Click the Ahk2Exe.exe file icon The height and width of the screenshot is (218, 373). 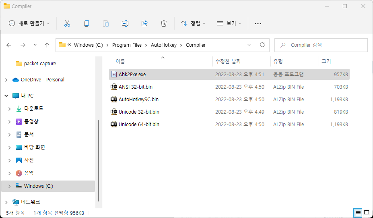(114, 74)
